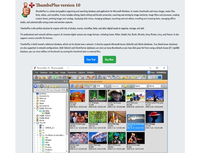201x153 pixels.
Task: Open the 50% zoom dropdown
Action: [x=105, y=86]
